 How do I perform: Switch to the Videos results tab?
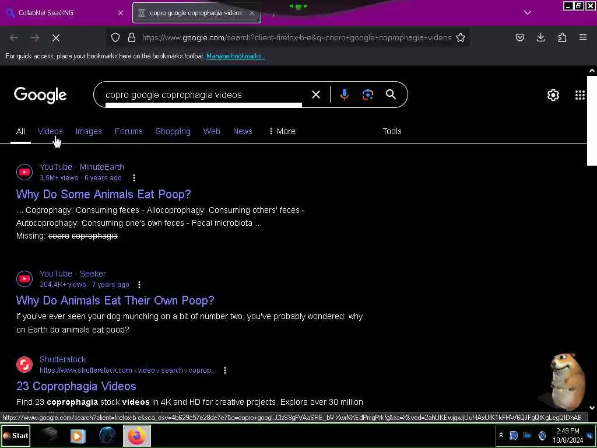[x=50, y=131]
